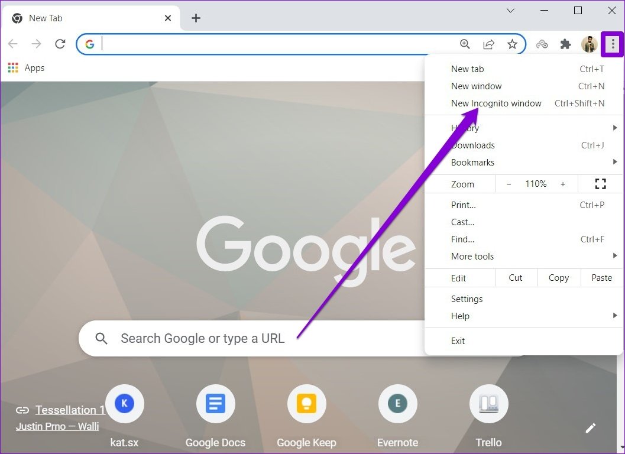625x454 pixels.
Task: Open the Evernote shortcut
Action: pos(398,416)
